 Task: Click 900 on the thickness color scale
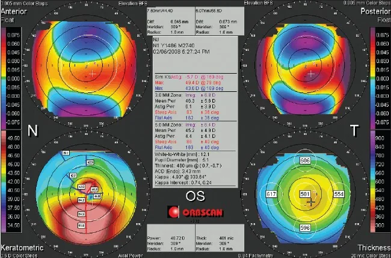tap(380, 138)
